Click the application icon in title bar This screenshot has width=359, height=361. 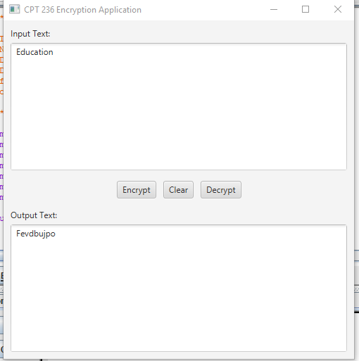point(14,10)
